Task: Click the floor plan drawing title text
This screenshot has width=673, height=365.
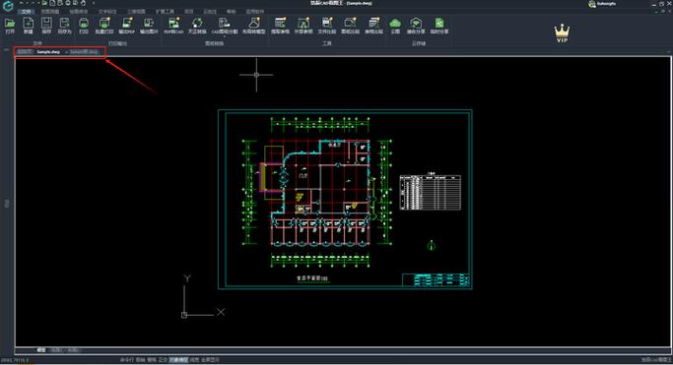Action: (x=312, y=278)
